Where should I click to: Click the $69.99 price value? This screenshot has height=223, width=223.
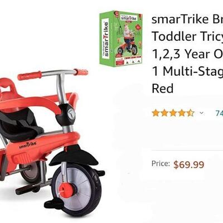click(x=189, y=164)
